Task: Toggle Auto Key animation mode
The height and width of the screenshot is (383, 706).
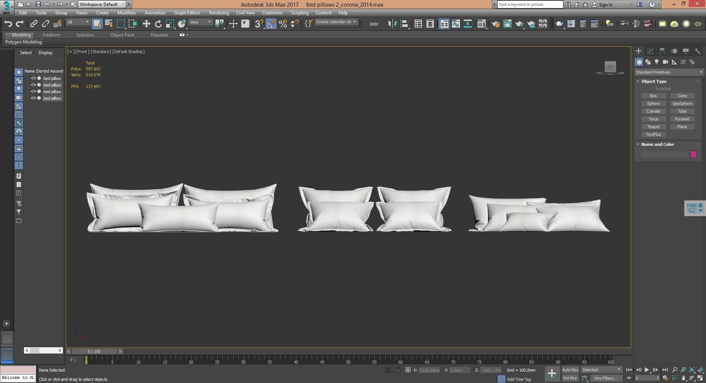Action: point(570,370)
